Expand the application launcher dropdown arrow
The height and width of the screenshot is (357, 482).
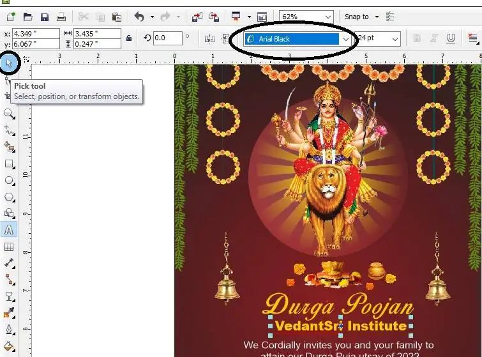(250, 17)
